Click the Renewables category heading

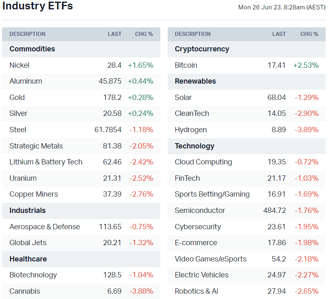pos(195,81)
